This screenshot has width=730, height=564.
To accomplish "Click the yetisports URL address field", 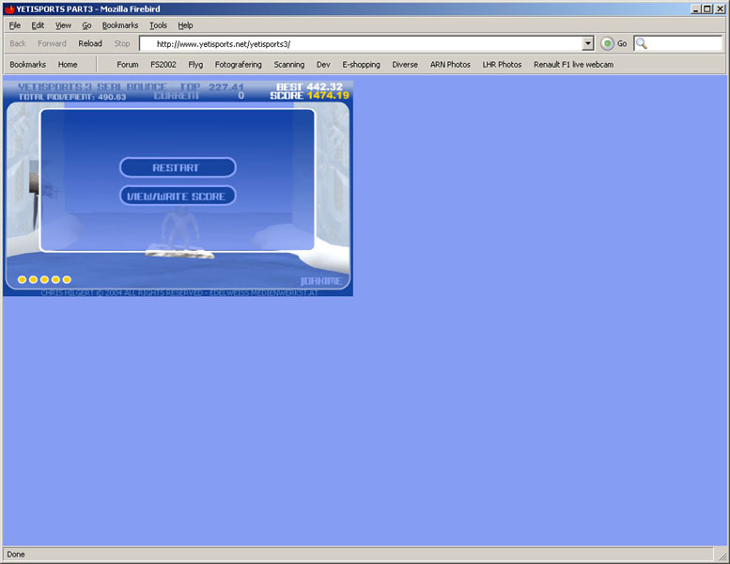I will click(361, 44).
